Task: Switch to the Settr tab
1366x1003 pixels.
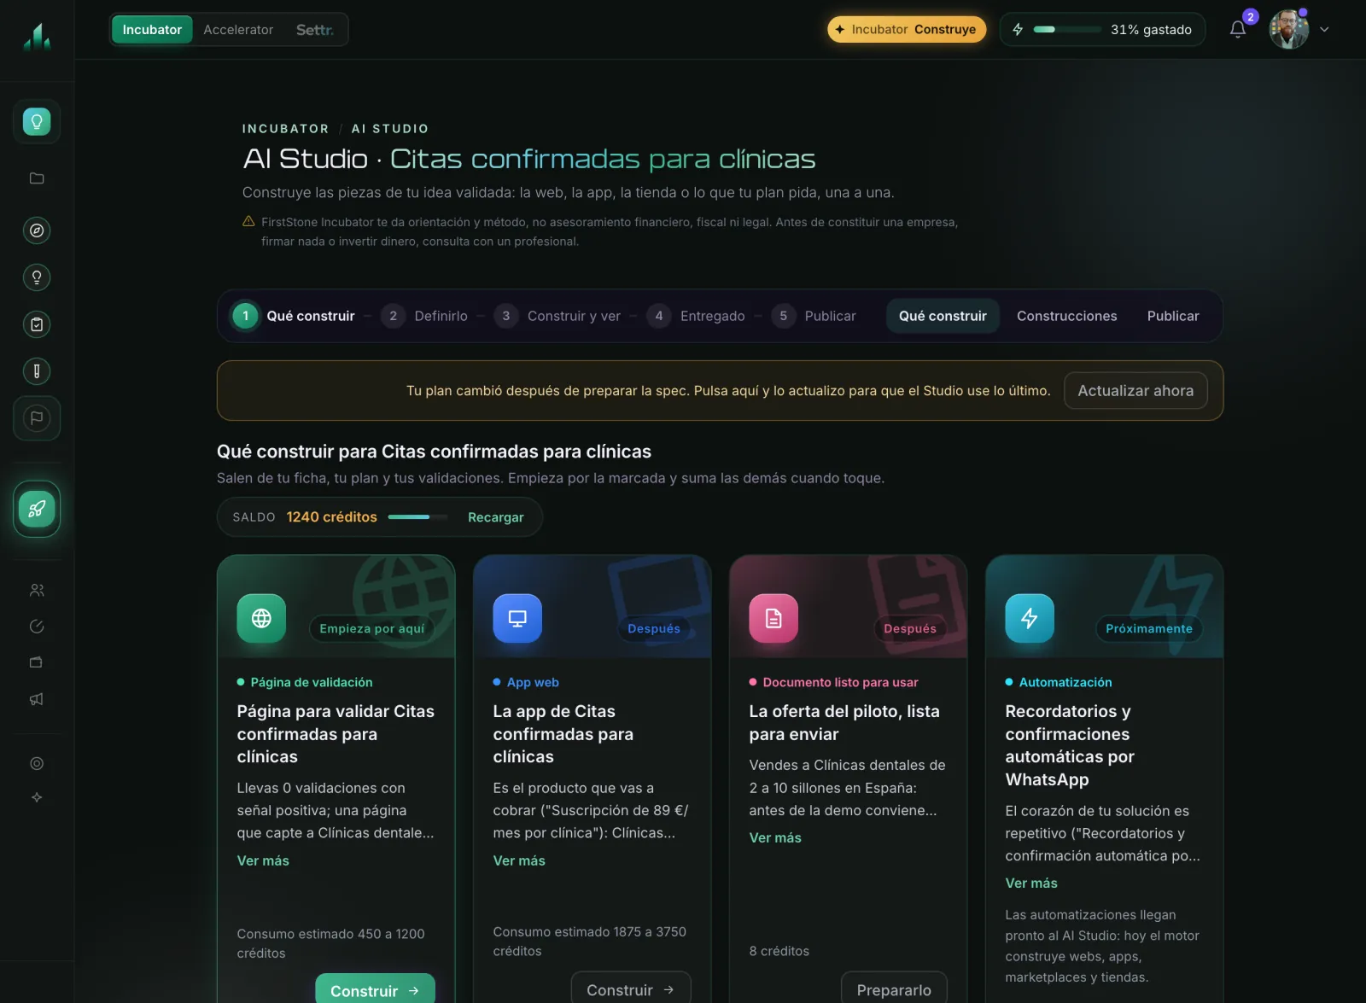Action: coord(315,30)
